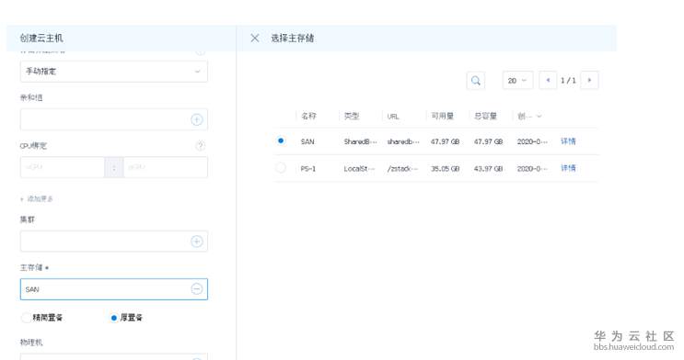Click the 可用量 column header
Viewport: 684px width, 360px height.
point(442,116)
